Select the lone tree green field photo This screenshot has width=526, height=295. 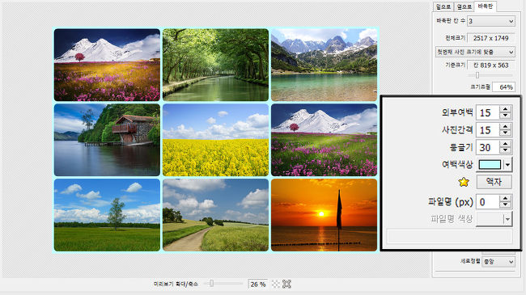click(107, 215)
